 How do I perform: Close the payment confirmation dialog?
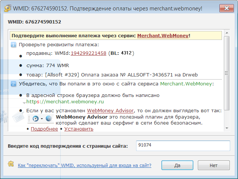click(226, 8)
